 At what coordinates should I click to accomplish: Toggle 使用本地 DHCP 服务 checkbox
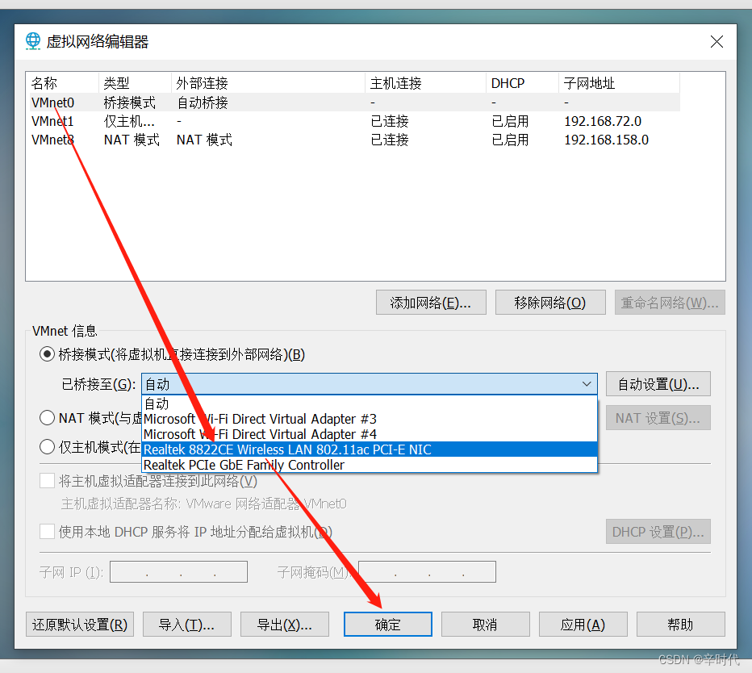(x=47, y=532)
